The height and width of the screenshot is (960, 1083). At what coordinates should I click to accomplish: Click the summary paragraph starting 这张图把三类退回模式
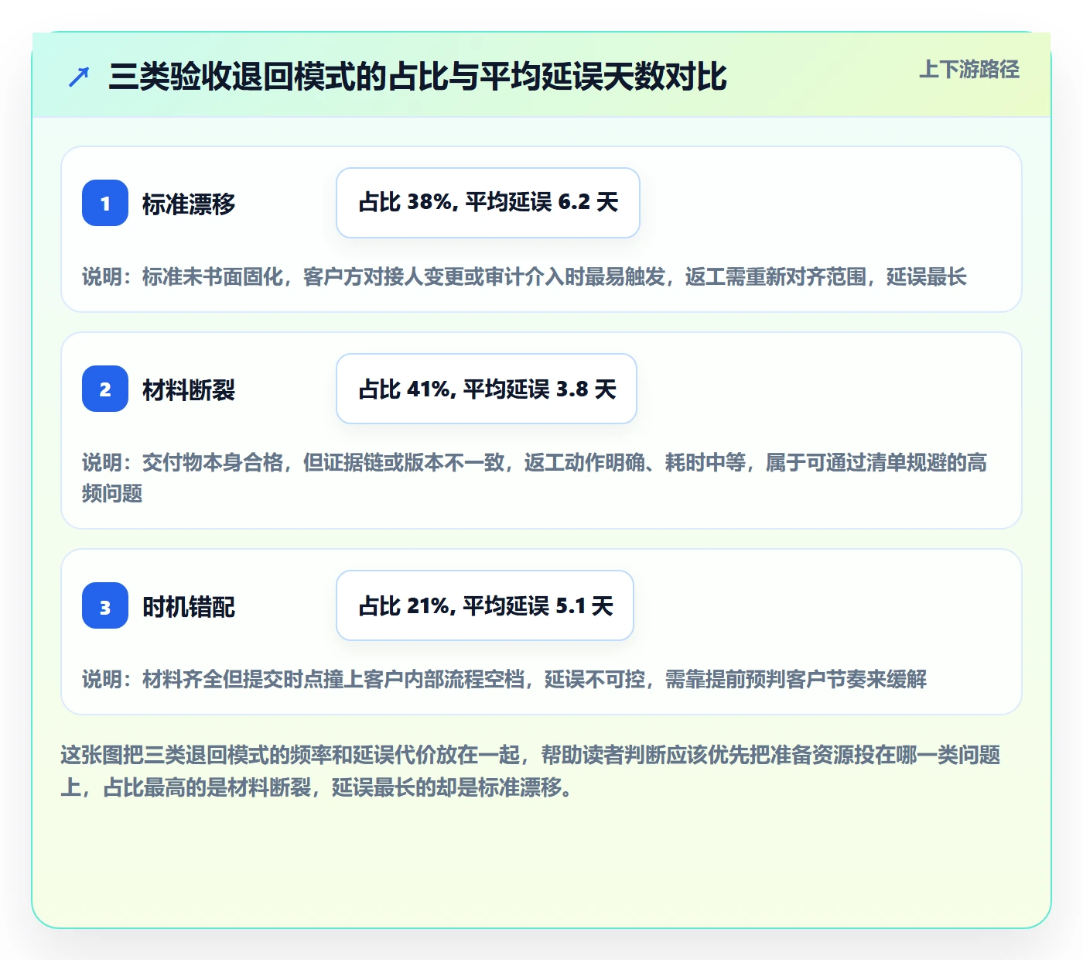point(531,771)
